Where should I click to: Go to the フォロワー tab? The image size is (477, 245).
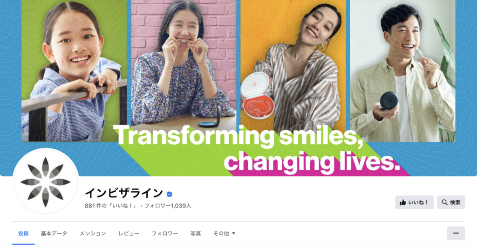tap(165, 233)
